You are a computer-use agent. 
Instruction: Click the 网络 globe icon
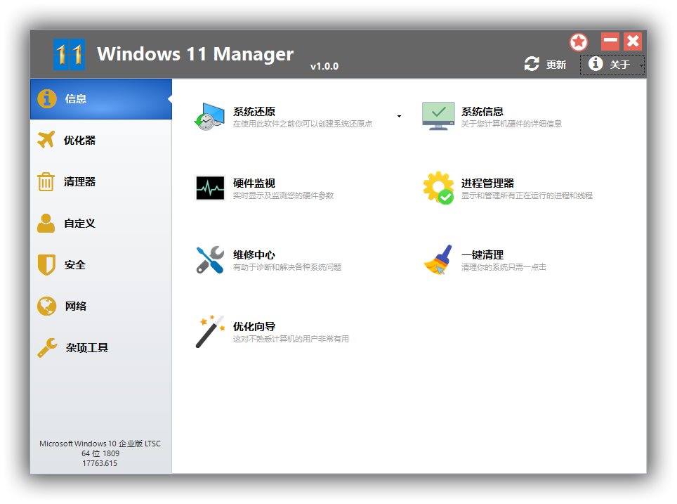tap(46, 306)
